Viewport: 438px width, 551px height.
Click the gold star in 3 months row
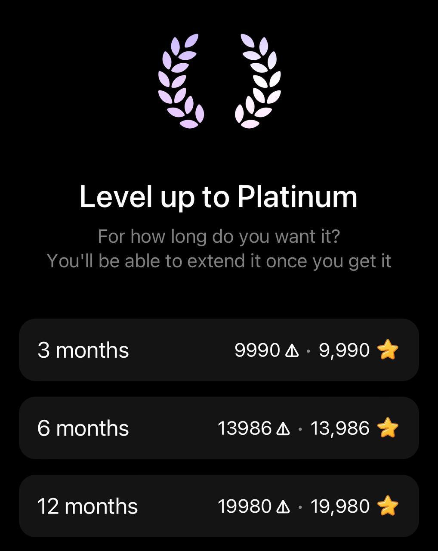click(388, 350)
